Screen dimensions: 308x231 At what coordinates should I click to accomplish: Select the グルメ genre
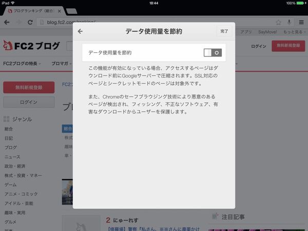(x=11, y=222)
